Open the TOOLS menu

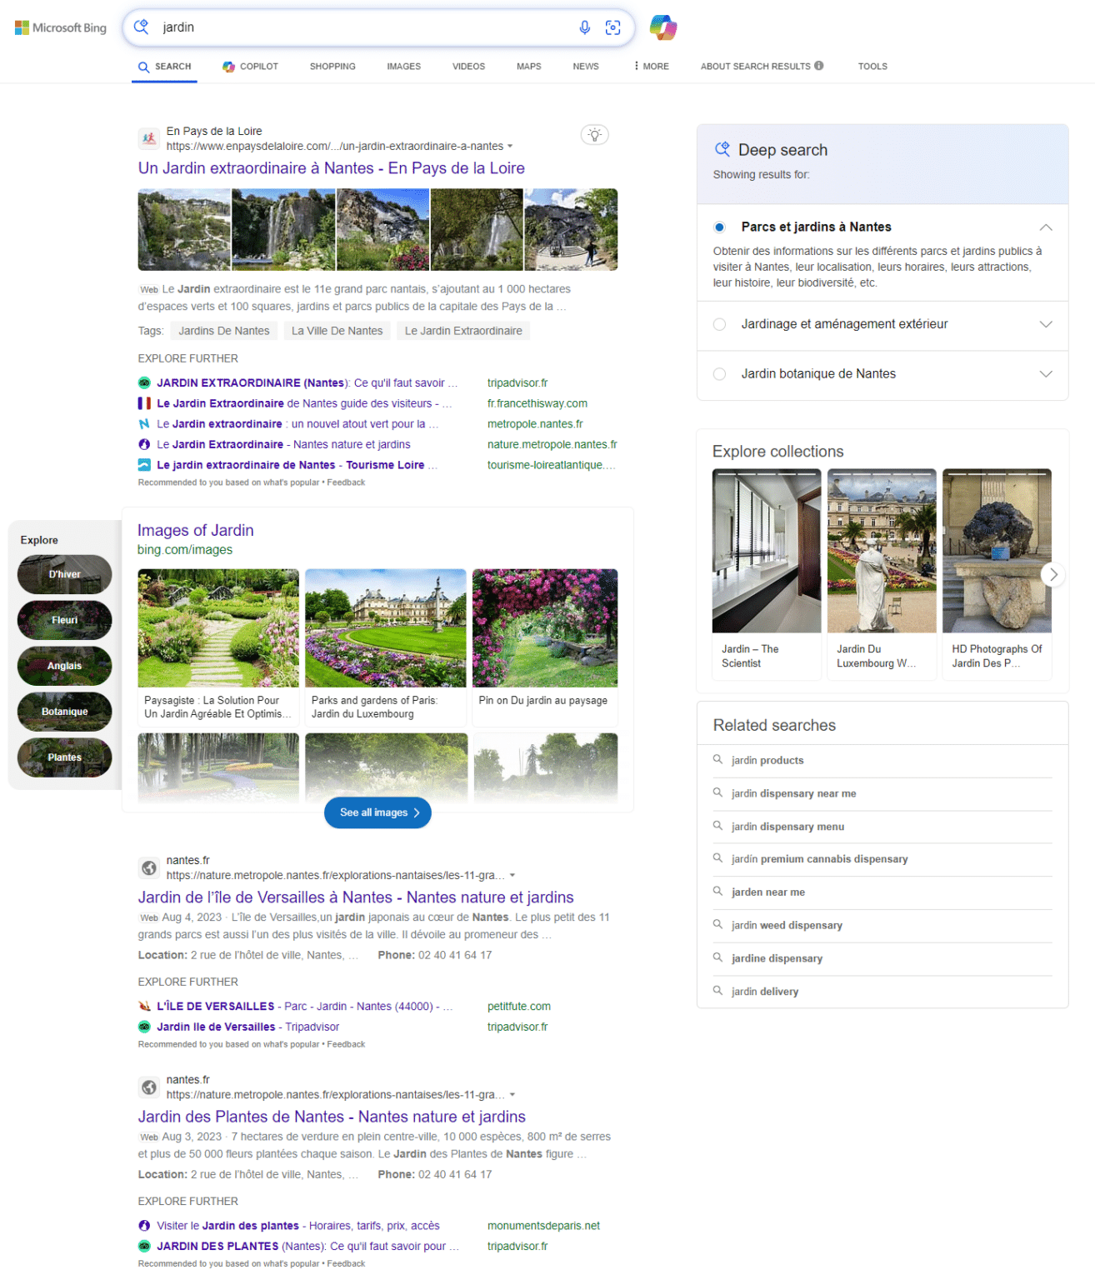click(872, 67)
